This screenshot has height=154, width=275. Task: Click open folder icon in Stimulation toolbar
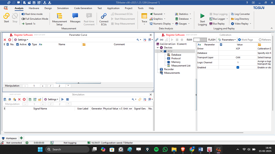point(40,99)
